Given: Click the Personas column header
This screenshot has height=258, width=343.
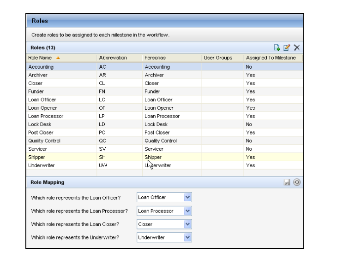Looking at the screenshot, I should click(153, 58).
